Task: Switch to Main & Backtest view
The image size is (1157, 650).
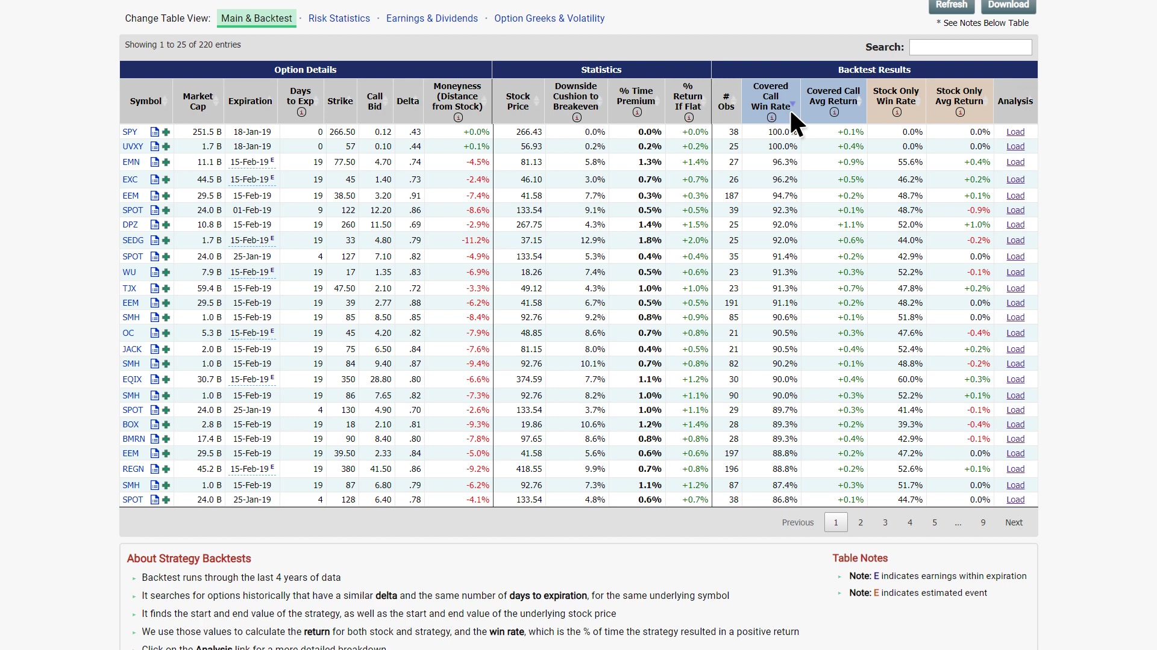Action: pos(257,18)
